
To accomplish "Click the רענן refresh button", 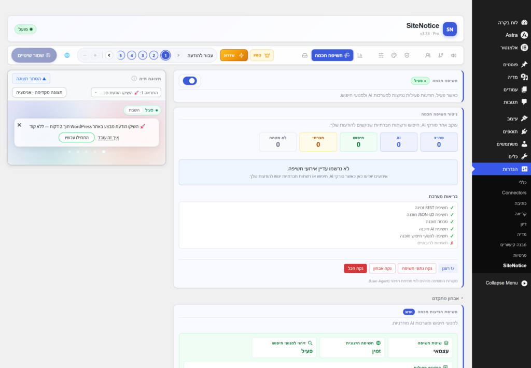I will tap(448, 269).
